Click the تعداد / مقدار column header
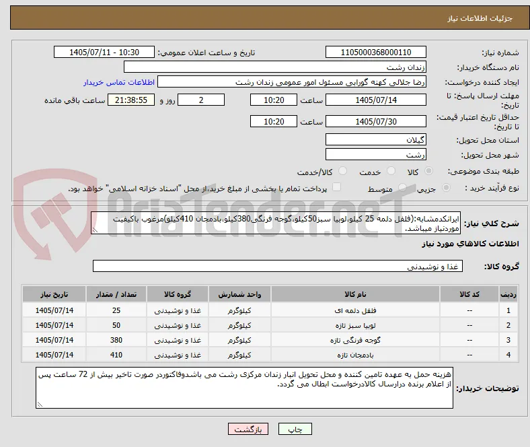This screenshot has width=530, height=447. coord(116,294)
